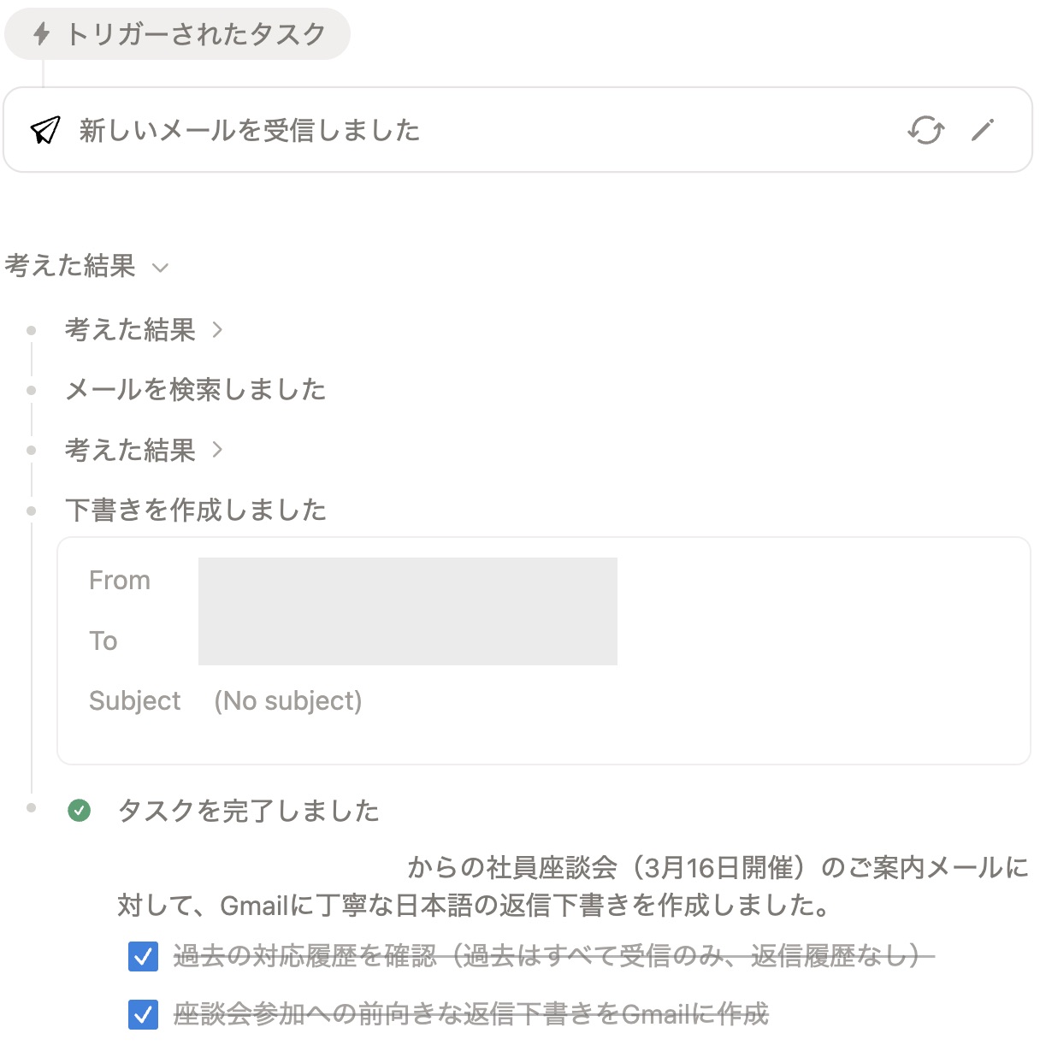
Task: Expand the first 考えた結果 step arrow
Action: [x=218, y=329]
